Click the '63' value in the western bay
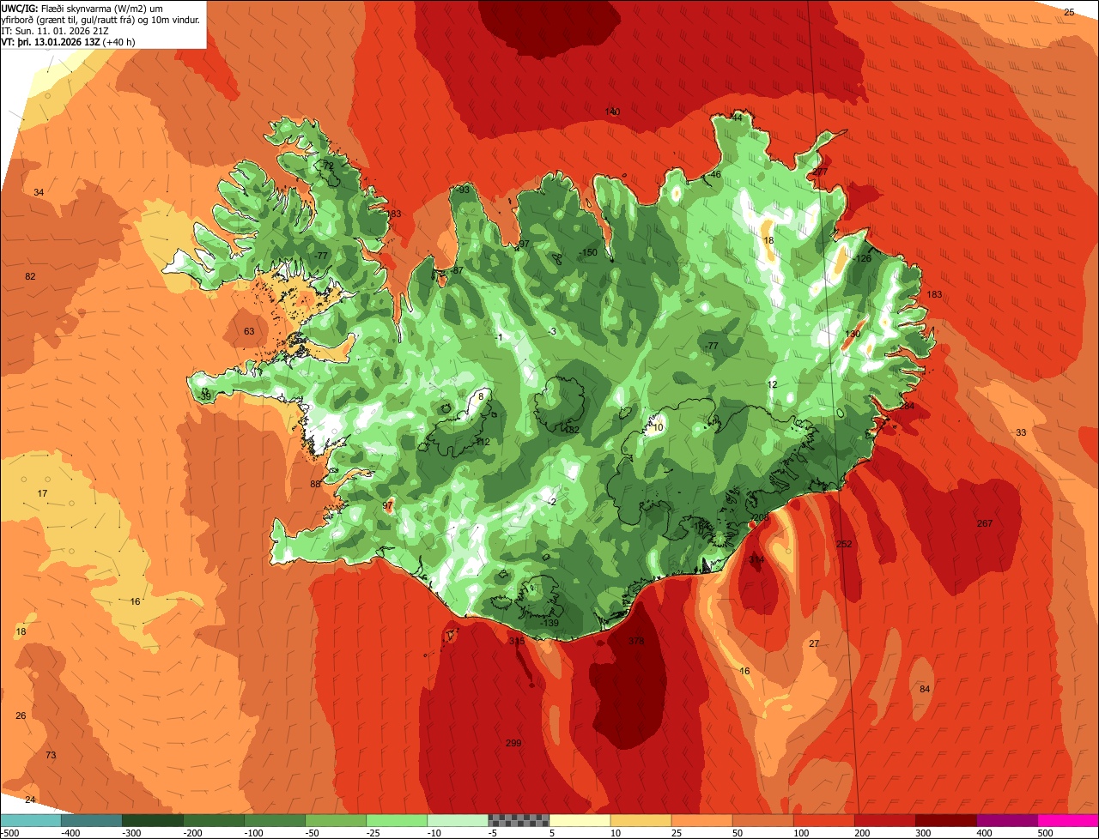1099x839 pixels. tap(249, 332)
